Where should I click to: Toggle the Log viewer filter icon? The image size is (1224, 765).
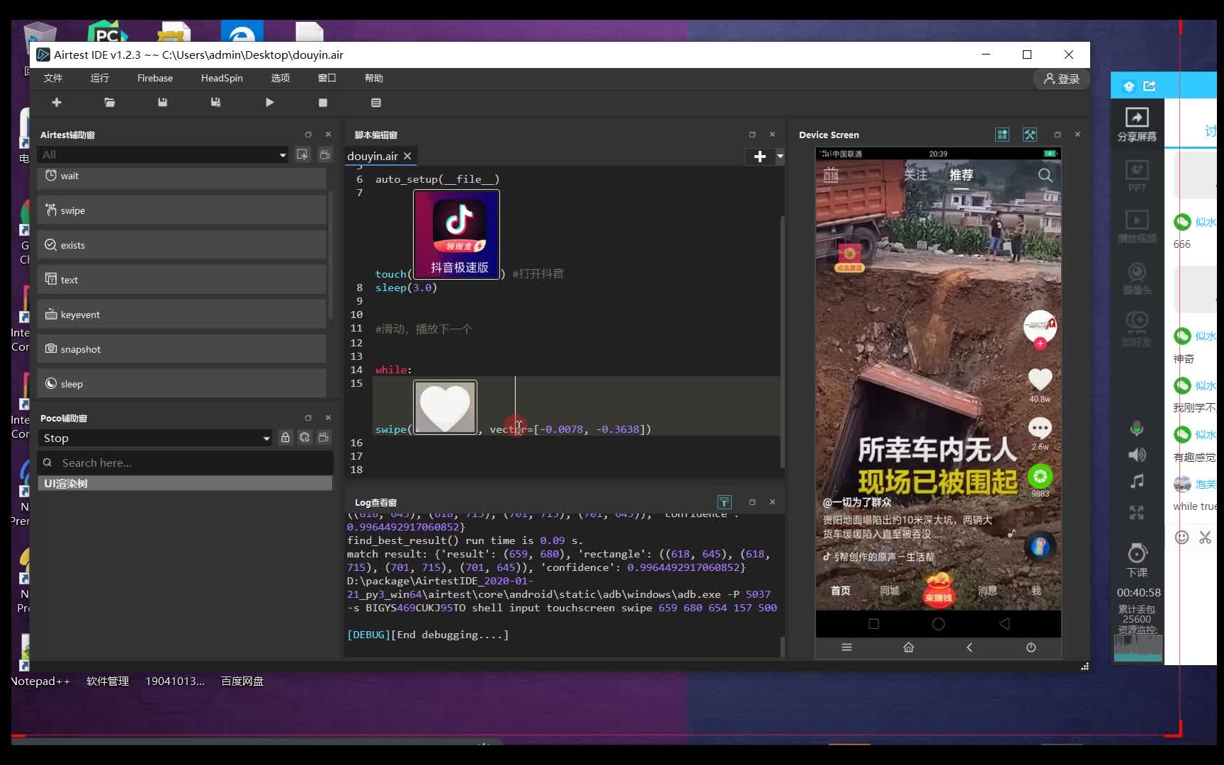[724, 502]
